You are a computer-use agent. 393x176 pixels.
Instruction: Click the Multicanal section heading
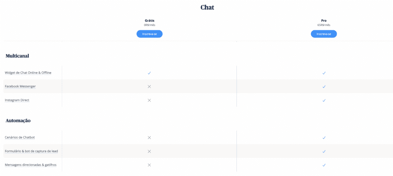click(x=17, y=56)
